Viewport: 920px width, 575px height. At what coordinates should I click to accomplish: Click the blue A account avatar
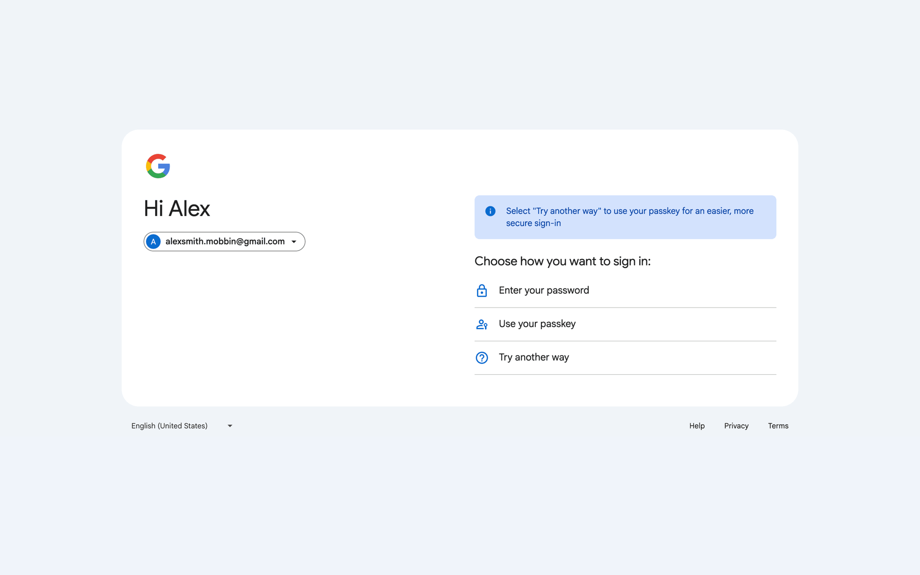[x=153, y=241]
